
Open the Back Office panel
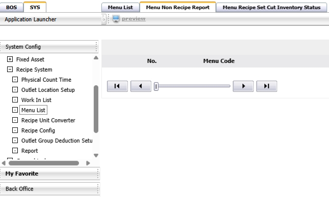tap(50, 189)
